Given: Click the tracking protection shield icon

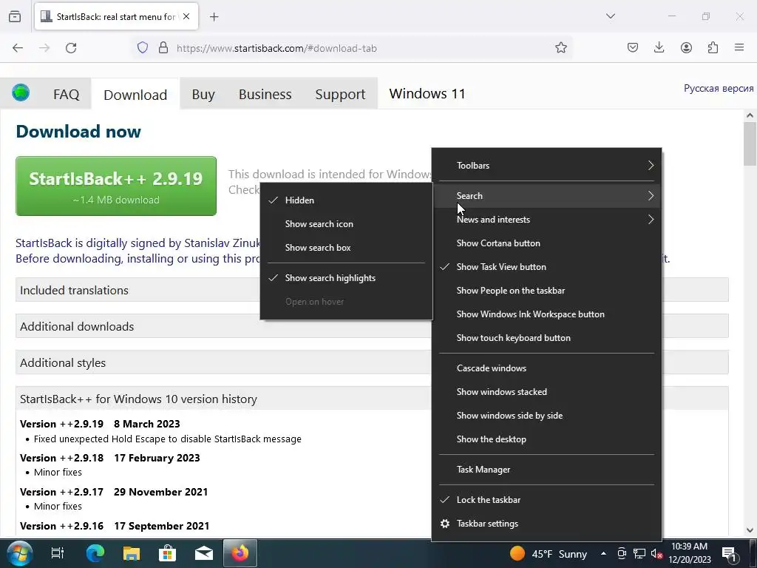Looking at the screenshot, I should pyautogui.click(x=143, y=48).
